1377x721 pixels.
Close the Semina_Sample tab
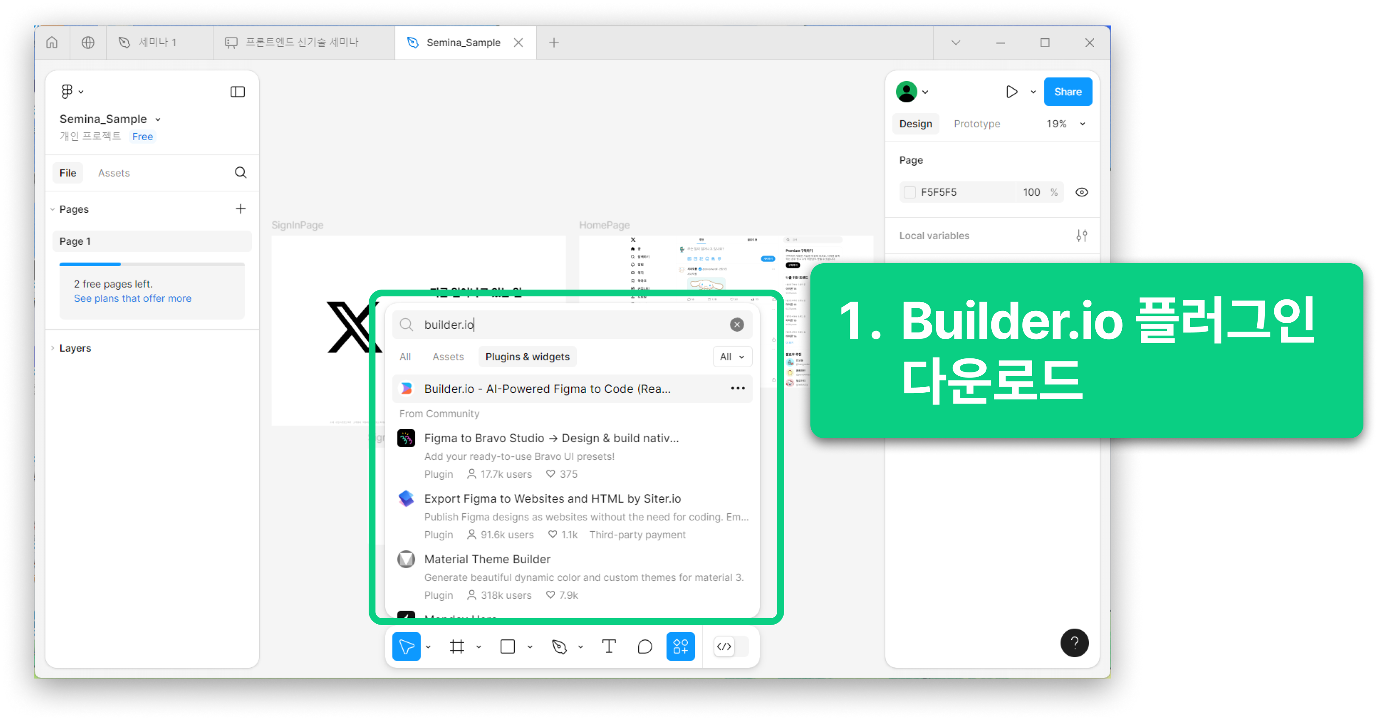(x=518, y=42)
